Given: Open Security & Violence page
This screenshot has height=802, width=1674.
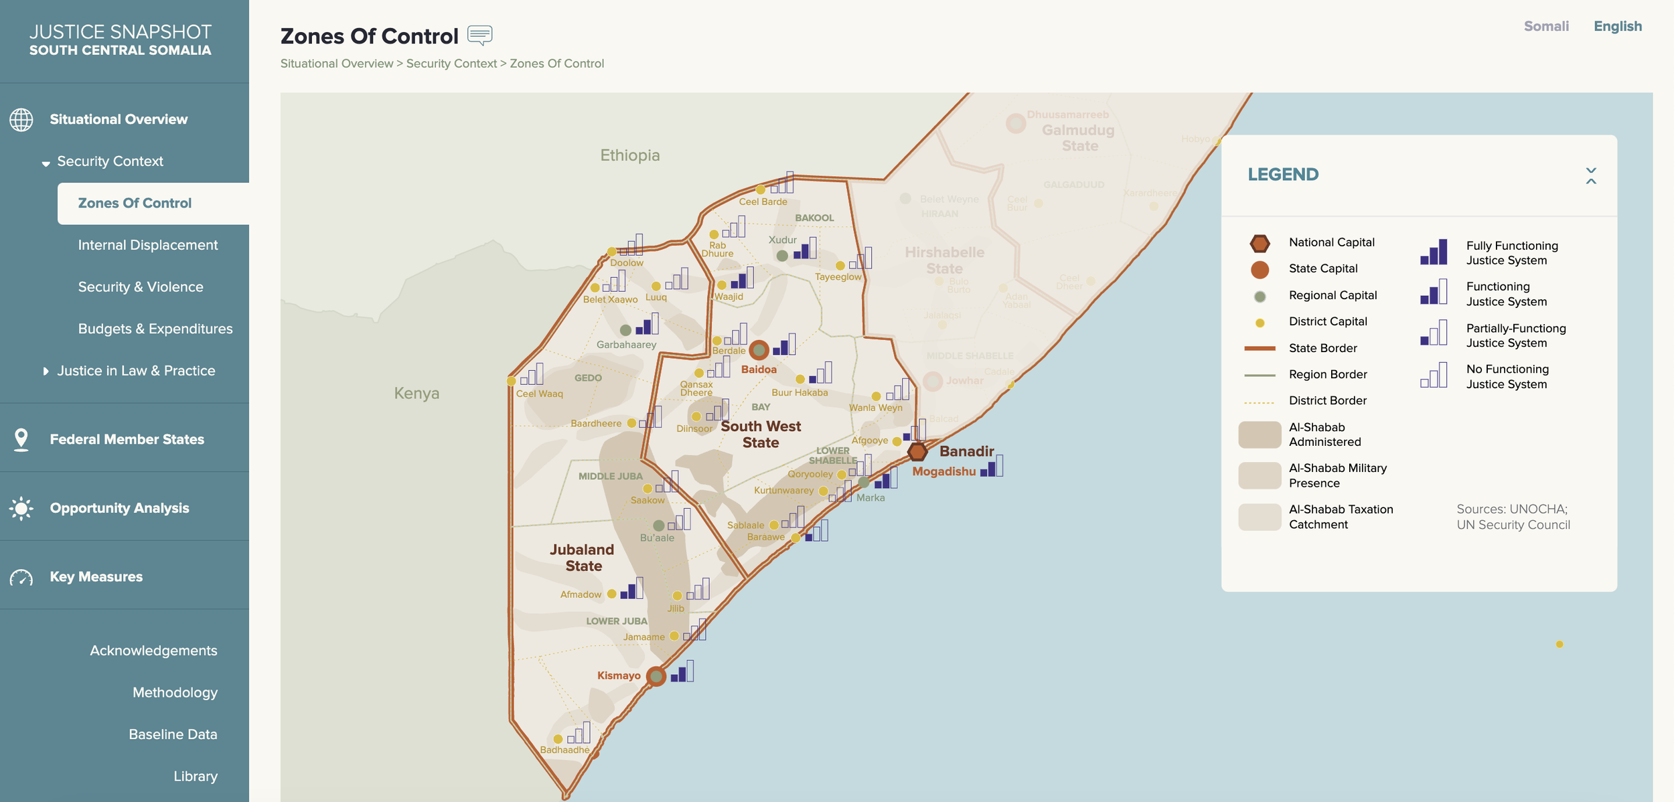Looking at the screenshot, I should (141, 287).
